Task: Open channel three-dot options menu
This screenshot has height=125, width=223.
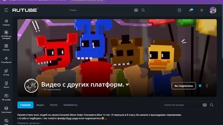Action: (x=207, y=86)
